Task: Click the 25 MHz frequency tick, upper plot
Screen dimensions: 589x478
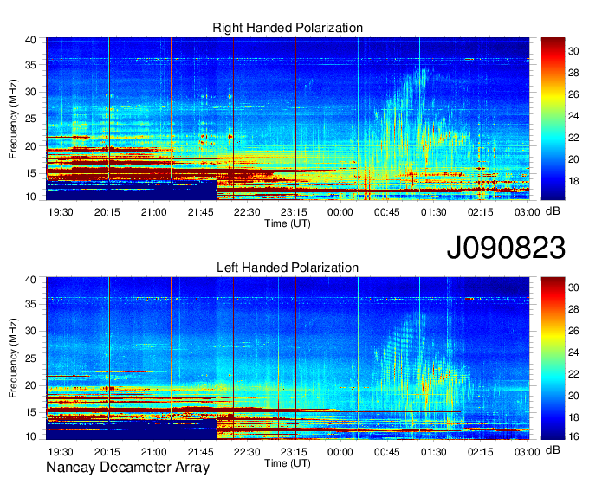Action: coord(30,119)
